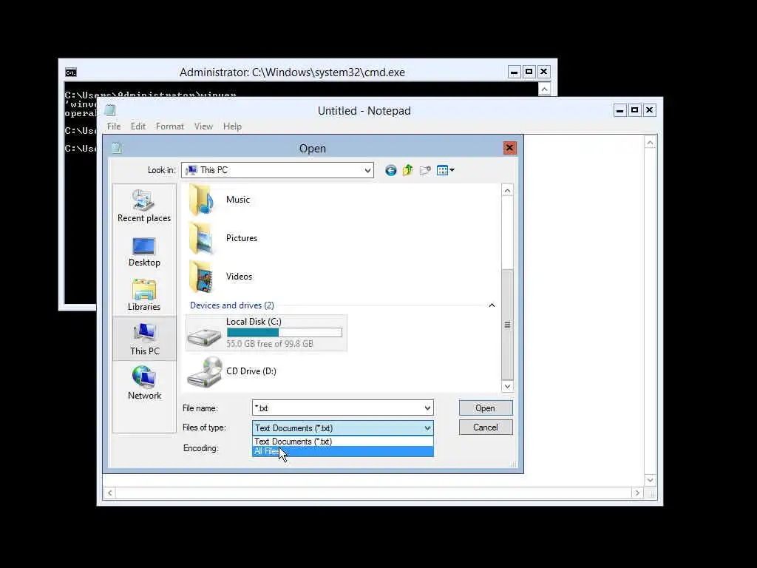Click the cmd.exe window system icon

coord(71,72)
